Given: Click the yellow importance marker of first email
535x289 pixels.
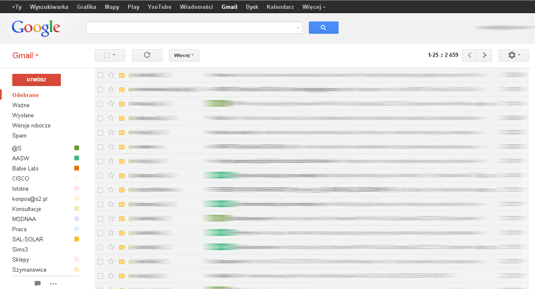Looking at the screenshot, I should coord(122,76).
